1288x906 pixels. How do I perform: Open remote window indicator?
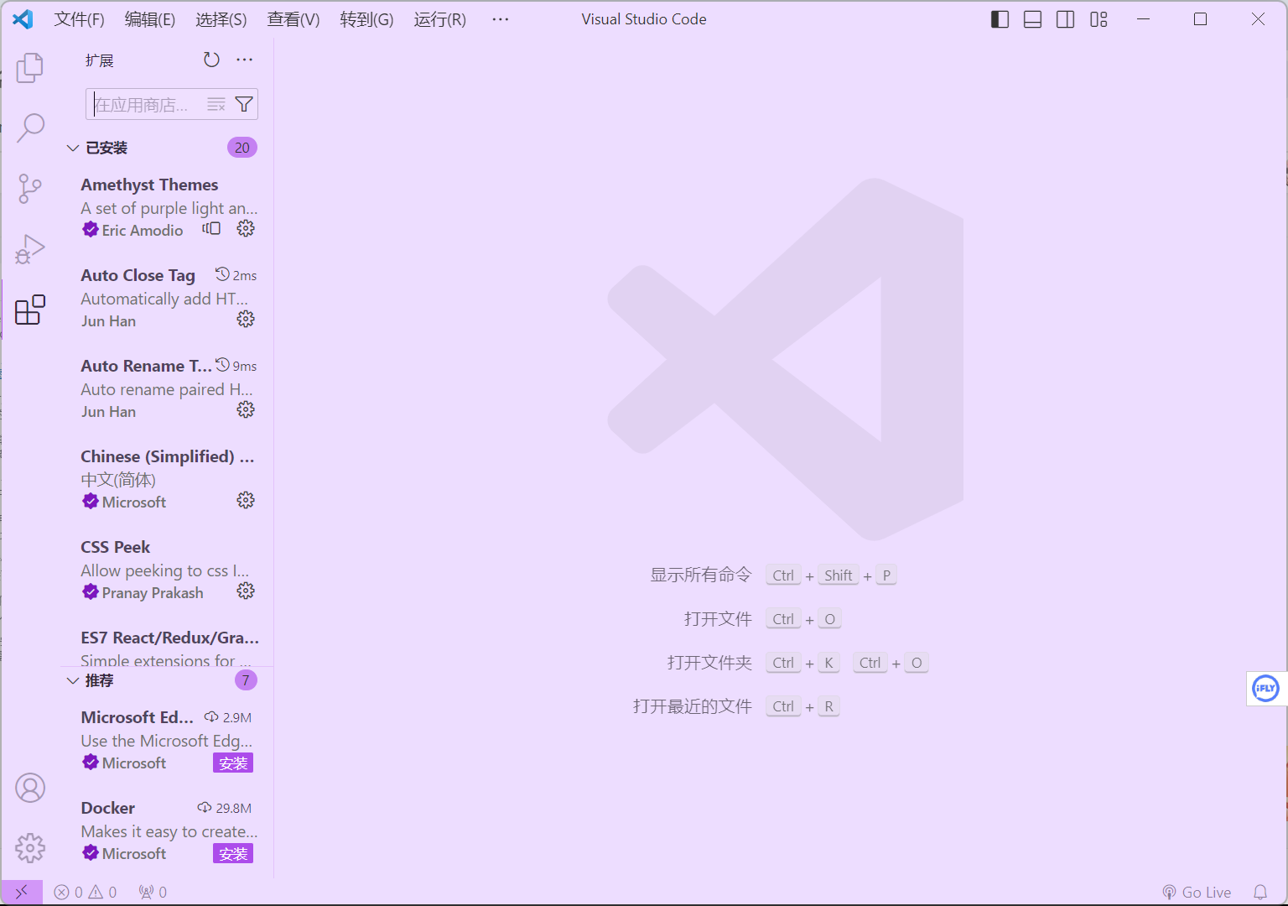click(22, 892)
